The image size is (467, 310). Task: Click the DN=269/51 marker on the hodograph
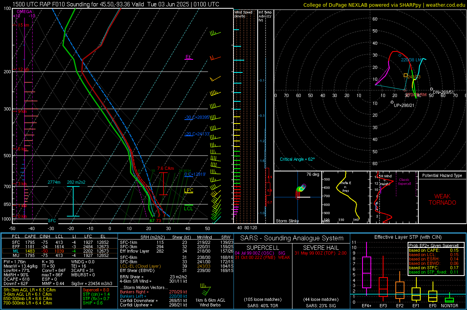(431, 89)
